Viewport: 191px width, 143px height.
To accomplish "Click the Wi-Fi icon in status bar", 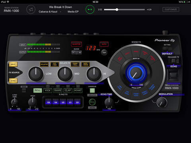I will point(8,2).
